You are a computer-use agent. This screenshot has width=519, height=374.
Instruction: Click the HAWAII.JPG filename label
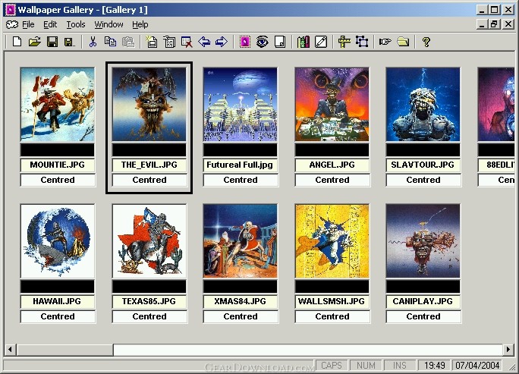click(57, 301)
